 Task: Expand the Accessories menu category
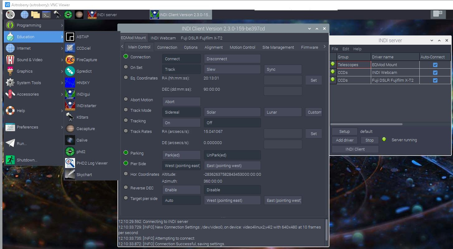34,94
